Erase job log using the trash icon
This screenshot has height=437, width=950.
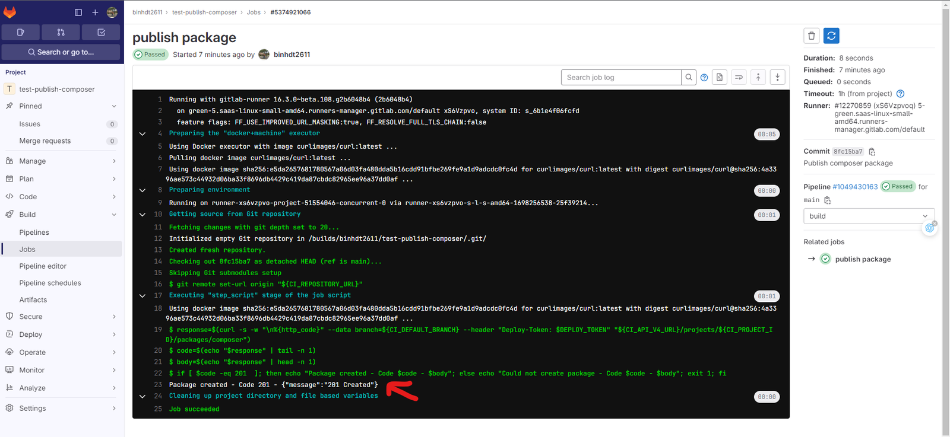click(x=811, y=36)
